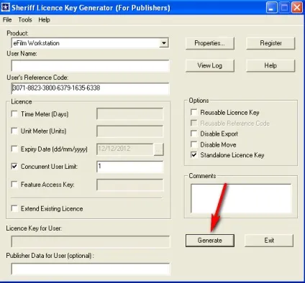The height and width of the screenshot is (283, 305).
Task: Click the User Name input field
Action: (x=90, y=66)
